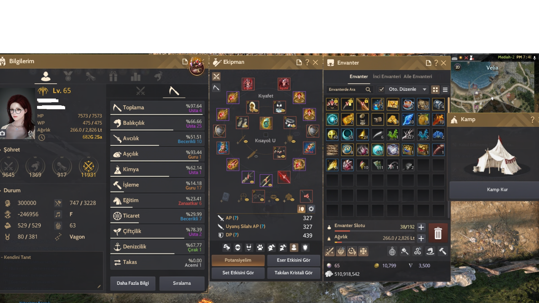Click the trash can delete item icon

438,233
